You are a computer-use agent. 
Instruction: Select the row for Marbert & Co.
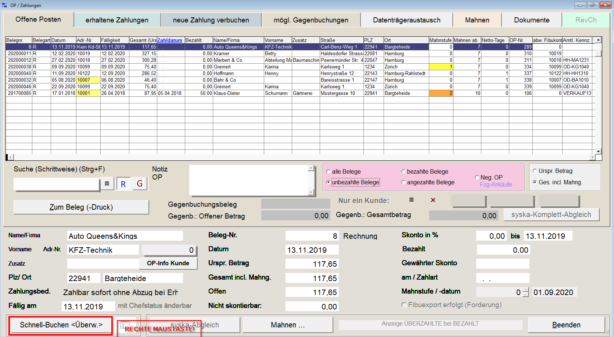(300, 60)
